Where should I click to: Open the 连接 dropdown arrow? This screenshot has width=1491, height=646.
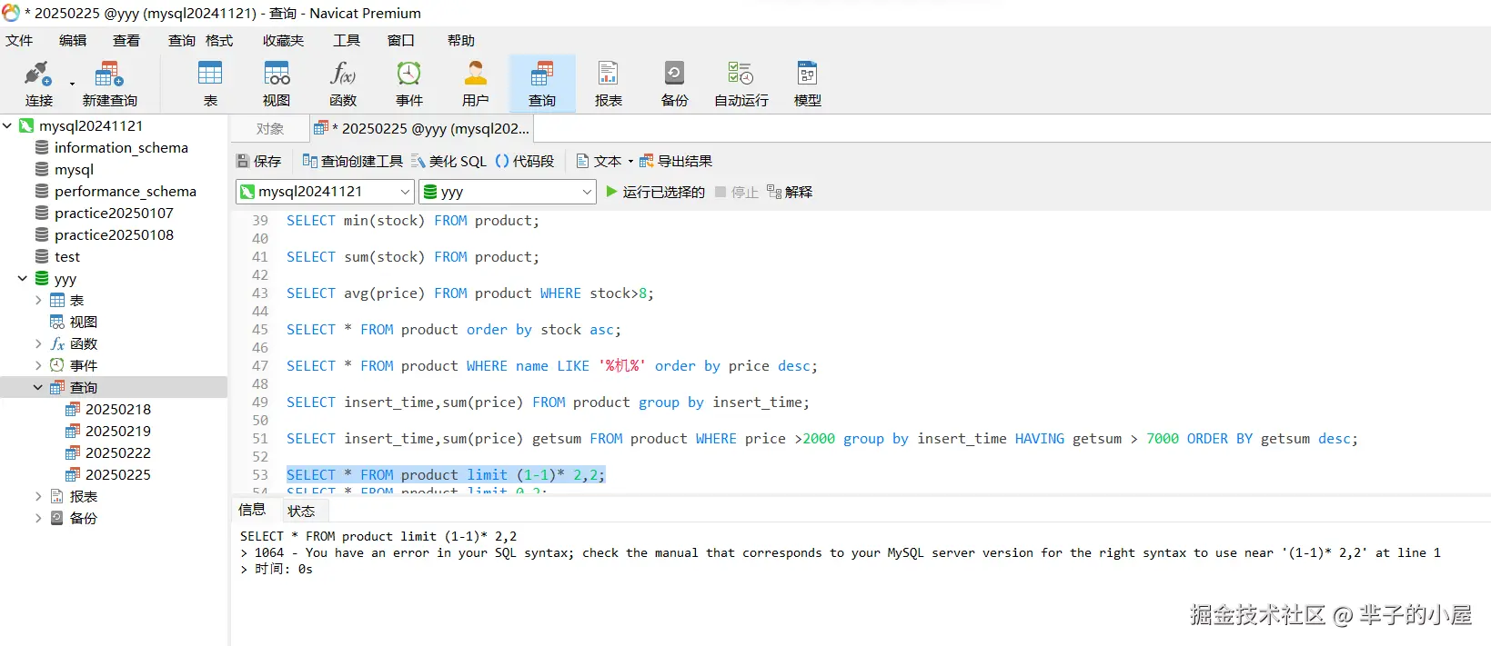[x=72, y=84]
